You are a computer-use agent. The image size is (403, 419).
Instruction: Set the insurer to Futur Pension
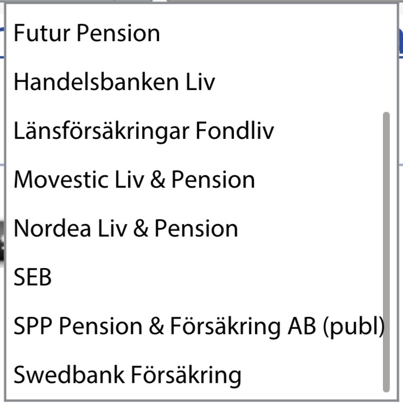click(87, 34)
